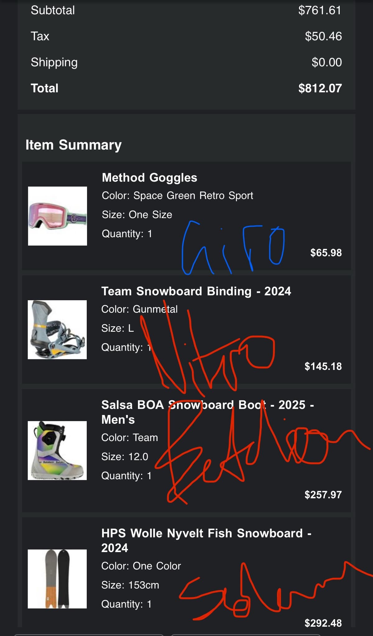
Task: Select the $50.46 tax amount
Action: tap(323, 36)
